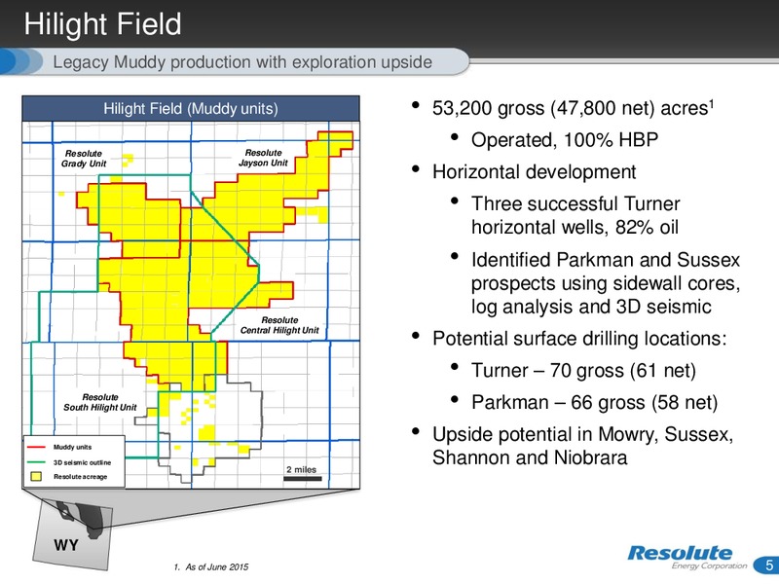Click the map header 'Hilight Field (Muddy units)'
Screen dimensions: 779x584
[191, 108]
